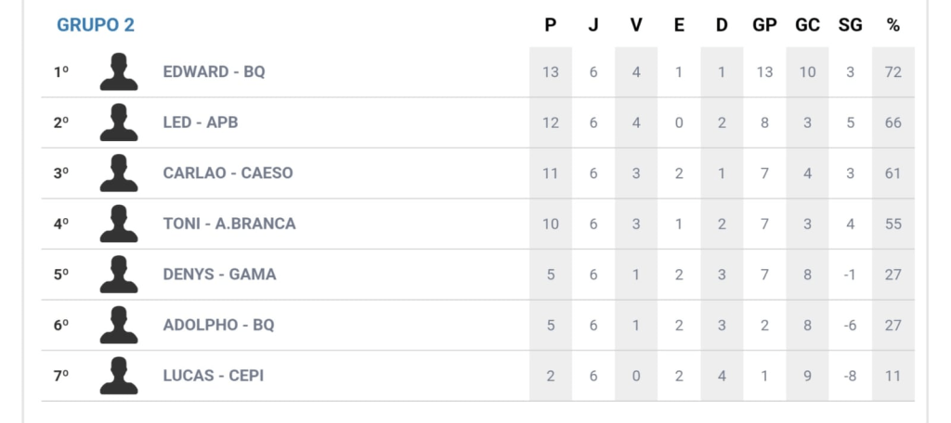Open the DENYS - GAMA entry

point(219,275)
